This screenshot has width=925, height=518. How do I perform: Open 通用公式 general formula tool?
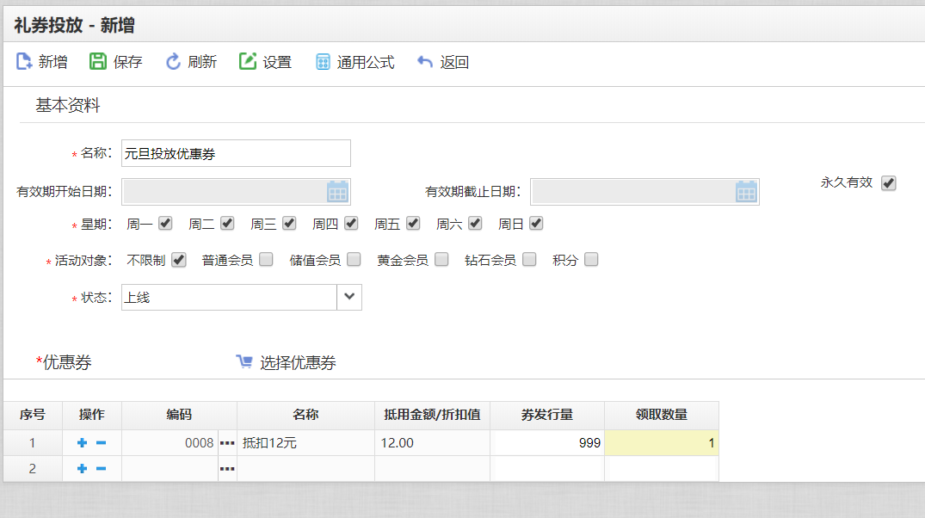tap(323, 62)
